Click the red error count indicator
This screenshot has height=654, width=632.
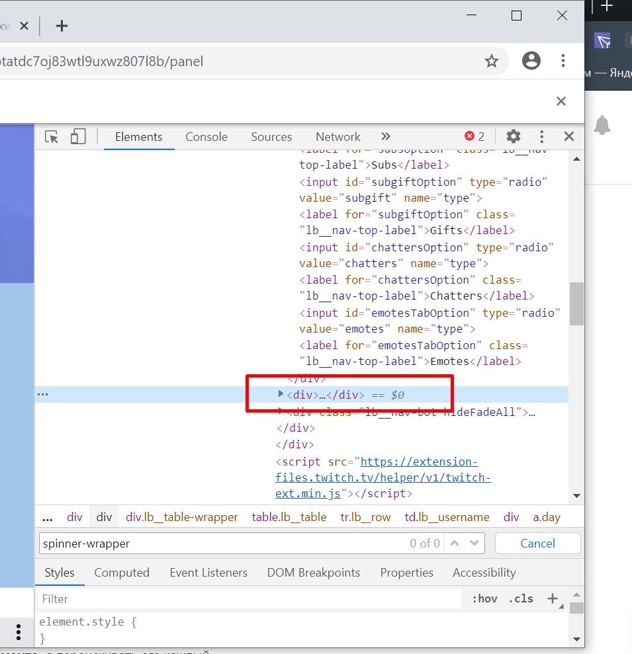point(474,137)
